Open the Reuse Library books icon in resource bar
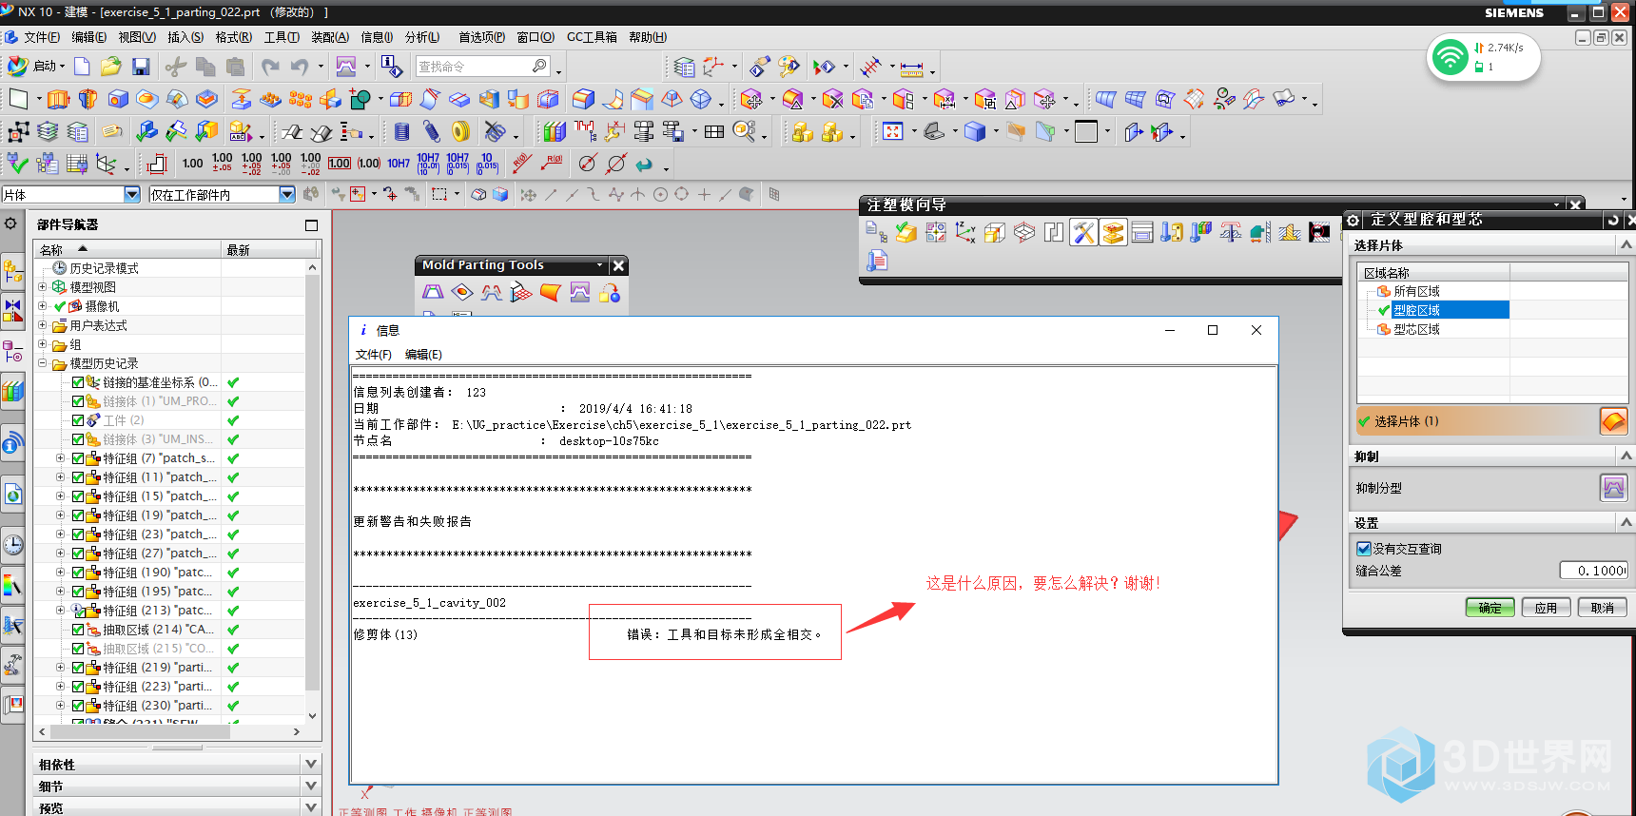This screenshot has height=816, width=1636. click(x=12, y=390)
